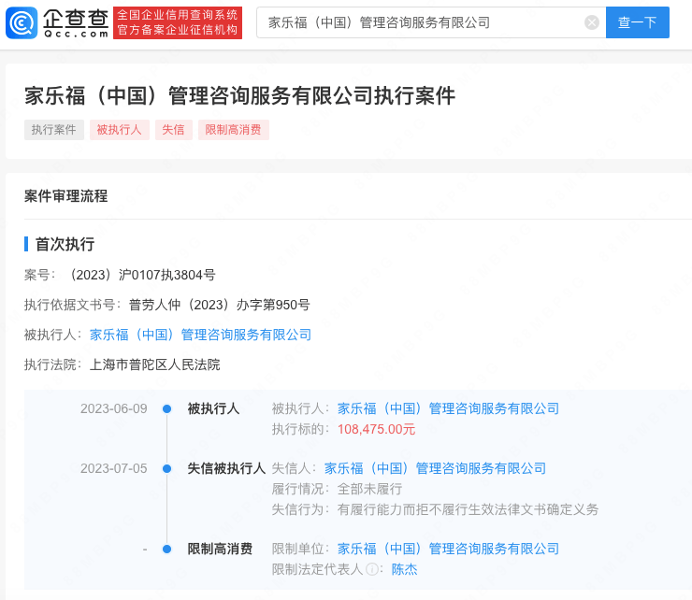Click the 2023-07-05 timeline dot
692x600 pixels.
coord(166,468)
